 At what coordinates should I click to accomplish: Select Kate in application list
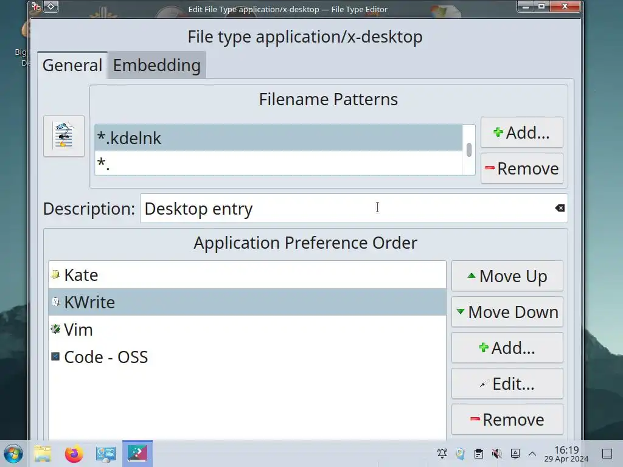tap(247, 275)
